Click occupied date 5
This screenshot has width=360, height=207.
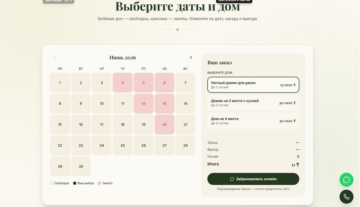(144, 82)
